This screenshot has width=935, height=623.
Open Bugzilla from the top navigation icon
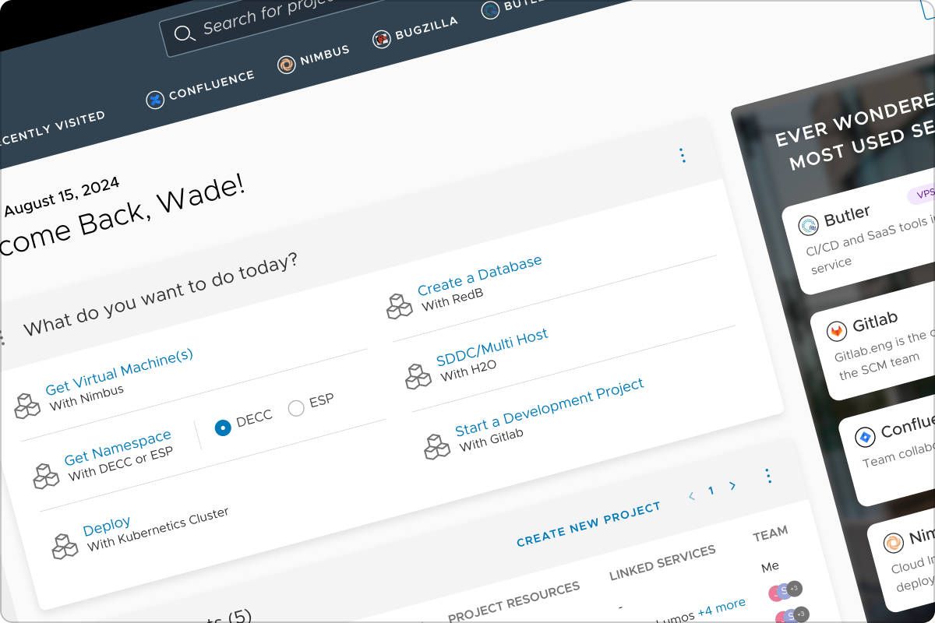(x=381, y=40)
